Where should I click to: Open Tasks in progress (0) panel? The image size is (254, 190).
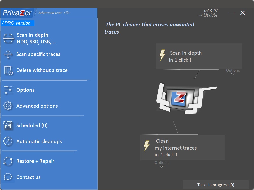pos(216,185)
